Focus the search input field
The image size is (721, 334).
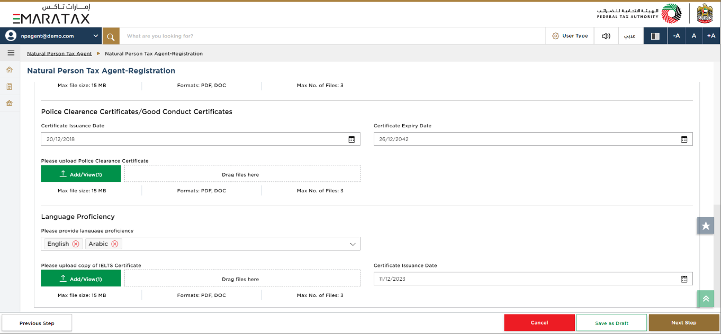click(332, 36)
